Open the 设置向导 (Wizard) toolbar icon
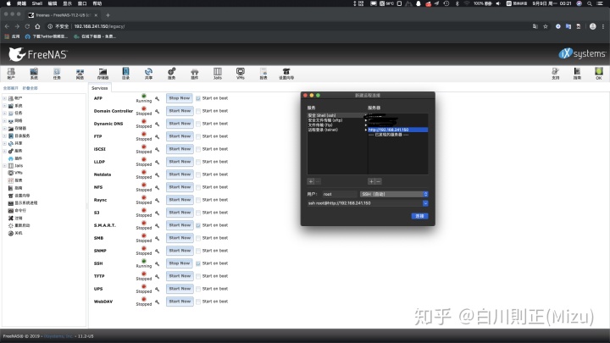This screenshot has height=343, width=610. click(x=286, y=73)
